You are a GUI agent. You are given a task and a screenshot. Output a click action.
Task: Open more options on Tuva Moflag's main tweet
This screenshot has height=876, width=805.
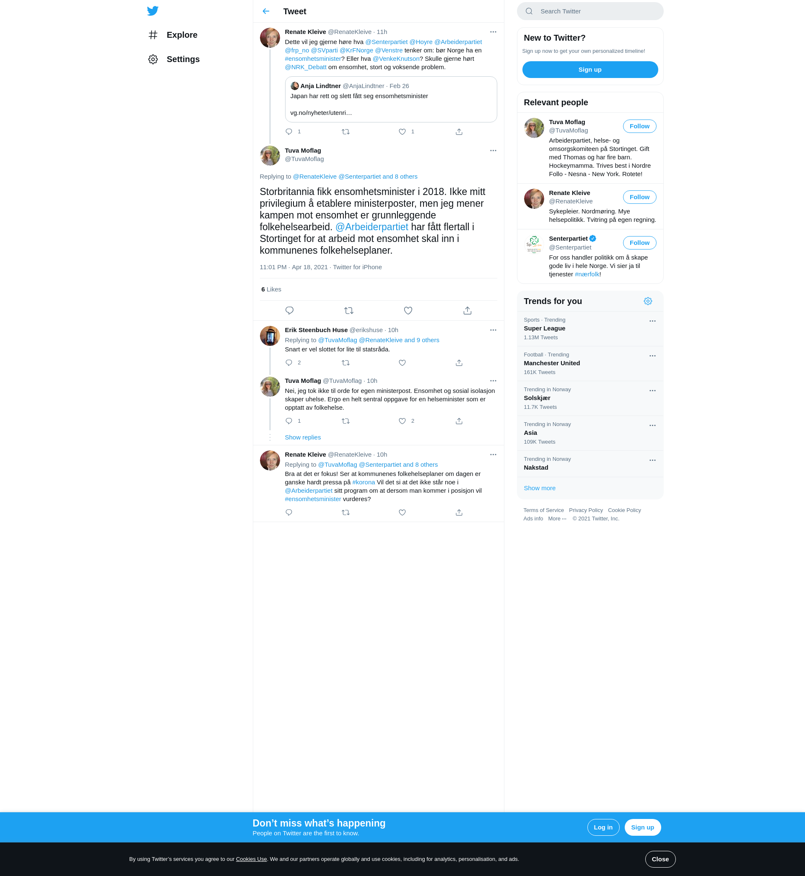click(x=493, y=151)
